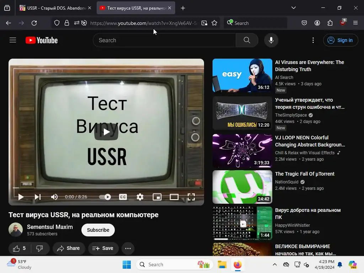
Task: Open more actions ellipsis below video
Action: [128, 248]
